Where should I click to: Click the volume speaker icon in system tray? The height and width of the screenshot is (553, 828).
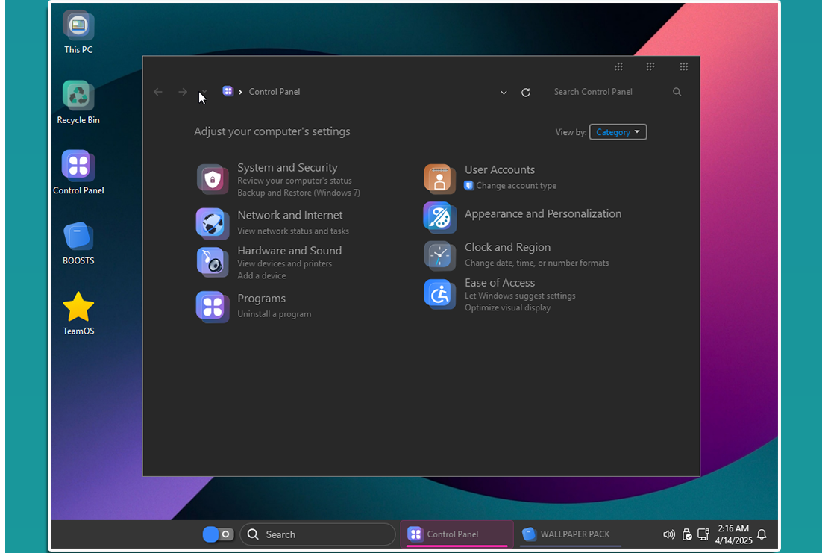click(668, 534)
